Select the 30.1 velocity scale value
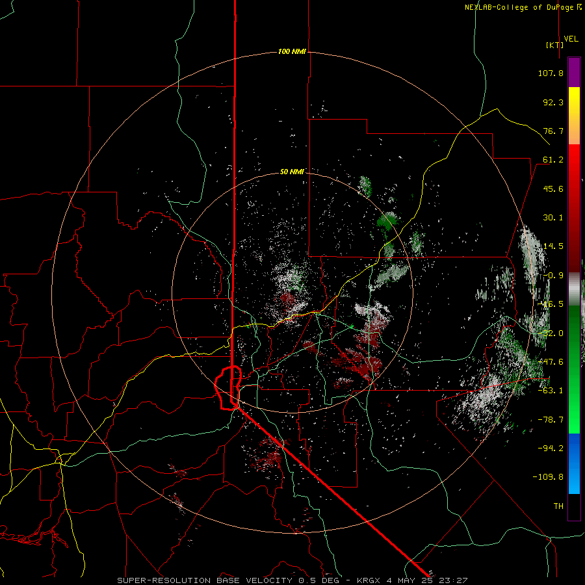 click(x=553, y=218)
